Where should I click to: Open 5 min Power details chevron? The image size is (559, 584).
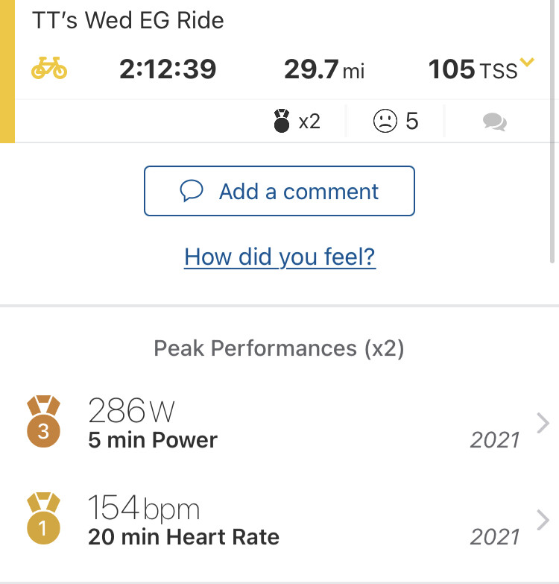click(543, 424)
